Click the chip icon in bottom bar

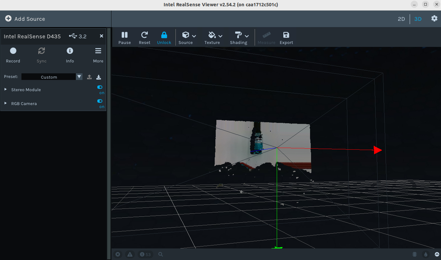(x=415, y=254)
